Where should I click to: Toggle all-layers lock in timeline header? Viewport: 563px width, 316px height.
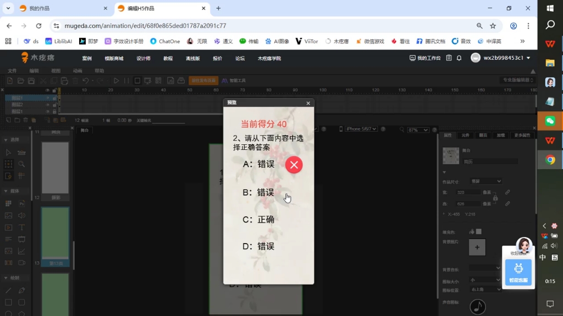pyautogui.click(x=54, y=91)
